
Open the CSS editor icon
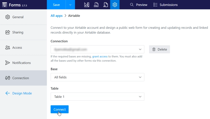[x=96, y=5]
